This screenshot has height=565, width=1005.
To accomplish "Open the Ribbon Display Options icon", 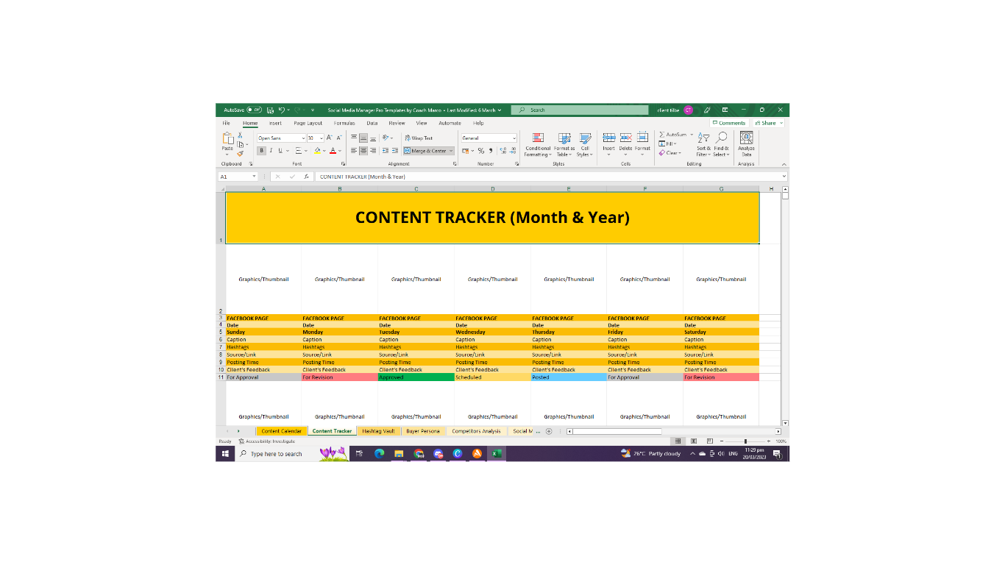I will pyautogui.click(x=725, y=110).
